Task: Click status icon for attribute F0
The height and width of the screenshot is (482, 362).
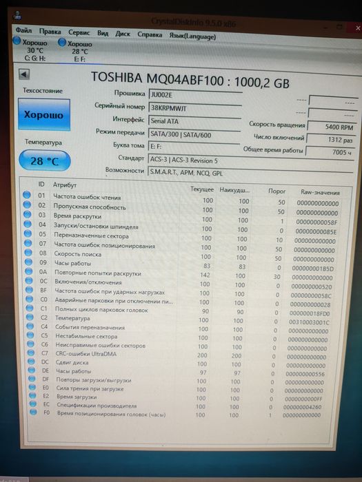Action: tap(33, 412)
